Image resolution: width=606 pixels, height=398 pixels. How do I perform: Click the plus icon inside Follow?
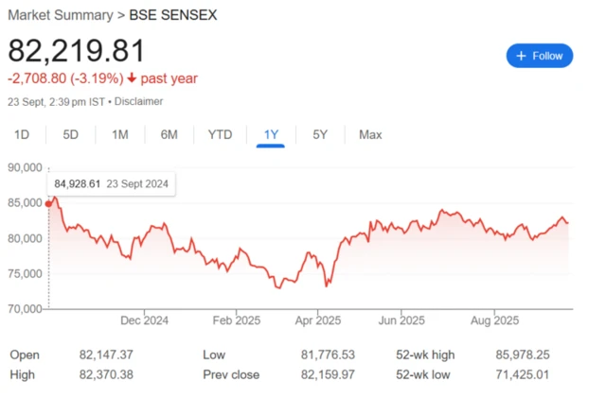click(x=520, y=56)
